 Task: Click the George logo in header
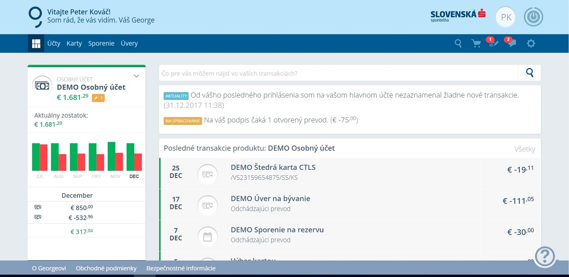coord(35,18)
